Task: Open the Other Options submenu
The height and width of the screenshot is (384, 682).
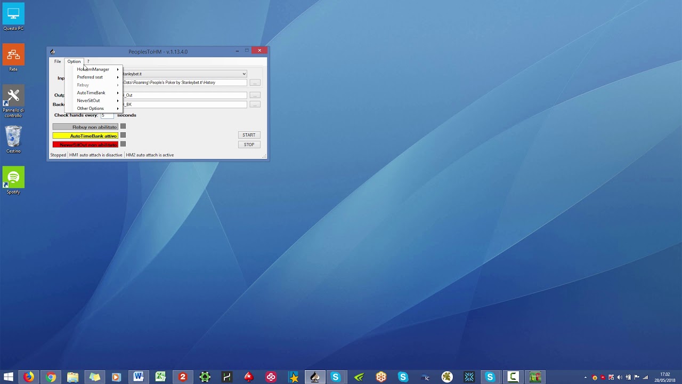Action: (x=94, y=108)
